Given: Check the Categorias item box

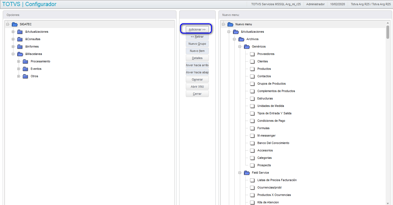Looking at the screenshot, I should pos(252,158).
